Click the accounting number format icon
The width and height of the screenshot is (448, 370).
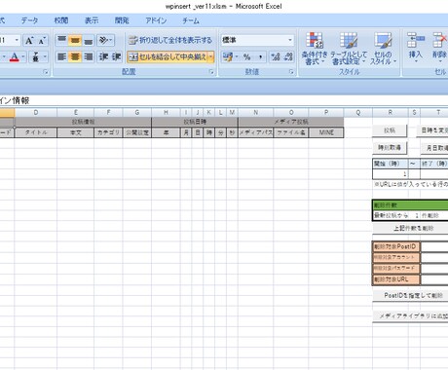coord(228,57)
